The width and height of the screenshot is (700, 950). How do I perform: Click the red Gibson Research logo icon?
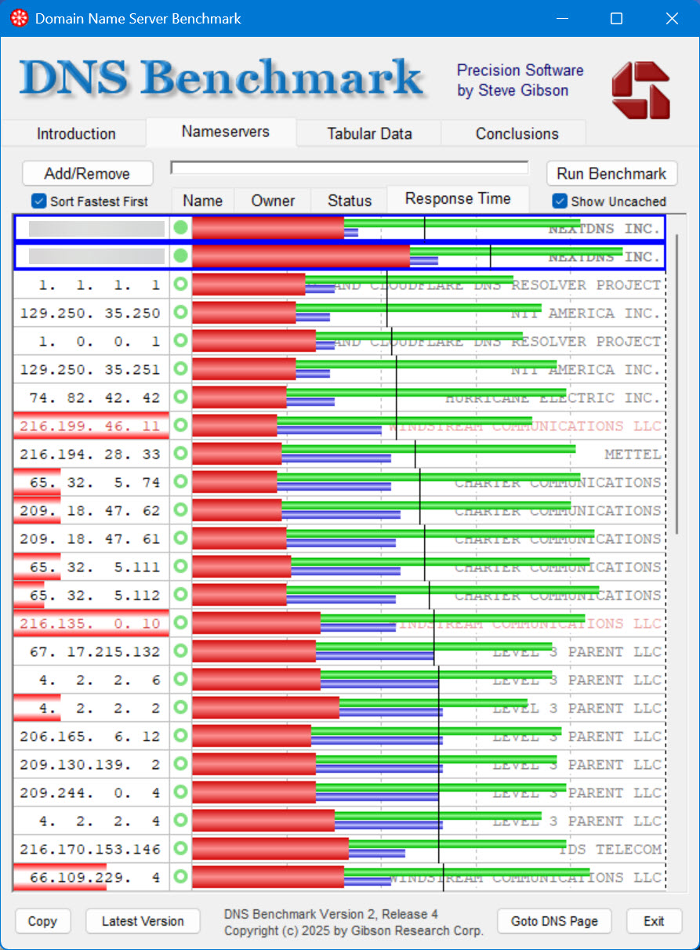(640, 90)
